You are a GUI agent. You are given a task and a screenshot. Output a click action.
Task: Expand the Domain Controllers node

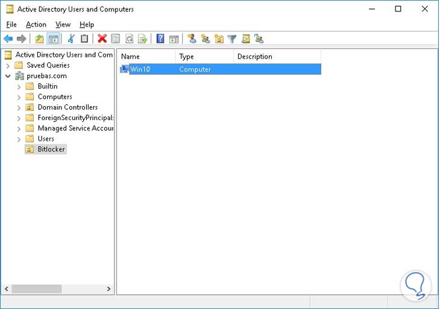coord(19,108)
